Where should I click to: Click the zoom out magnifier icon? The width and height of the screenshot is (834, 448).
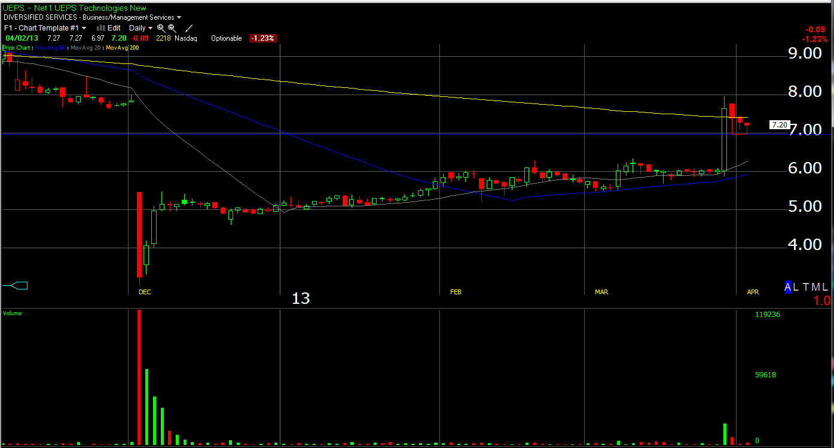[172, 28]
